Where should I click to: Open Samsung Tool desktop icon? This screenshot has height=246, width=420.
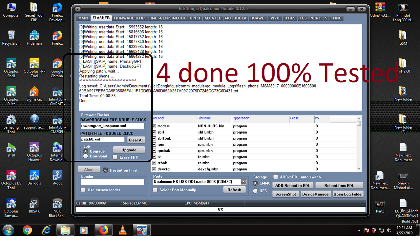[x=11, y=124]
